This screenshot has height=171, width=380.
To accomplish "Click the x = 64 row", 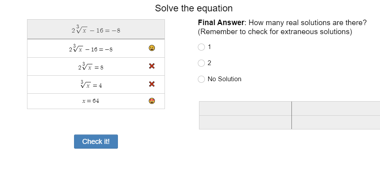I will [x=90, y=101].
